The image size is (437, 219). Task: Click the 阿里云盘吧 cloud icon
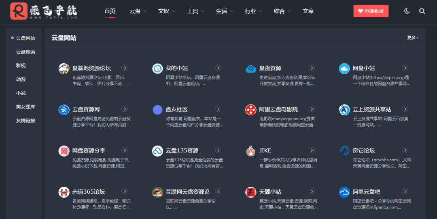(x=344, y=192)
